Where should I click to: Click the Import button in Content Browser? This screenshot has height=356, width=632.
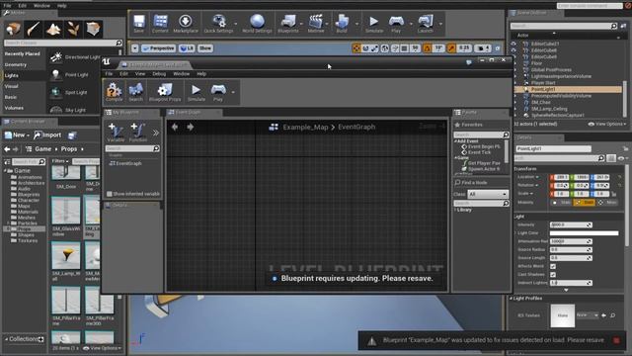pyautogui.click(x=47, y=135)
